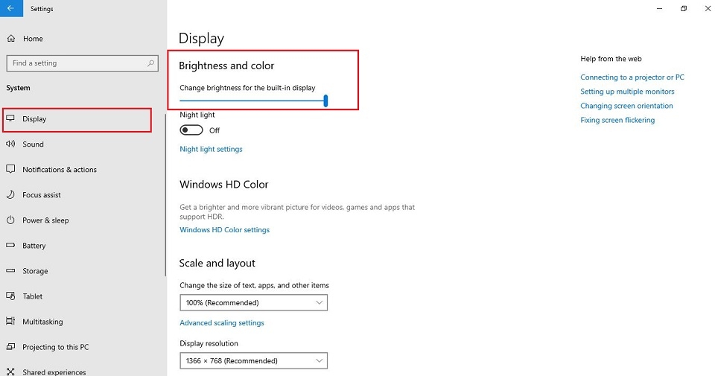
Task: Open Night light settings link
Action: pos(211,149)
